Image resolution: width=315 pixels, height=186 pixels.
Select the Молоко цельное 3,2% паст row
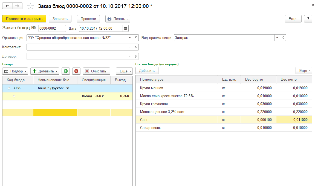pos(224,112)
